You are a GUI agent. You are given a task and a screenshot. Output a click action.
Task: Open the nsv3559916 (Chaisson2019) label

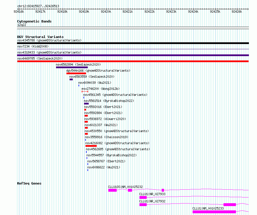click(107, 137)
